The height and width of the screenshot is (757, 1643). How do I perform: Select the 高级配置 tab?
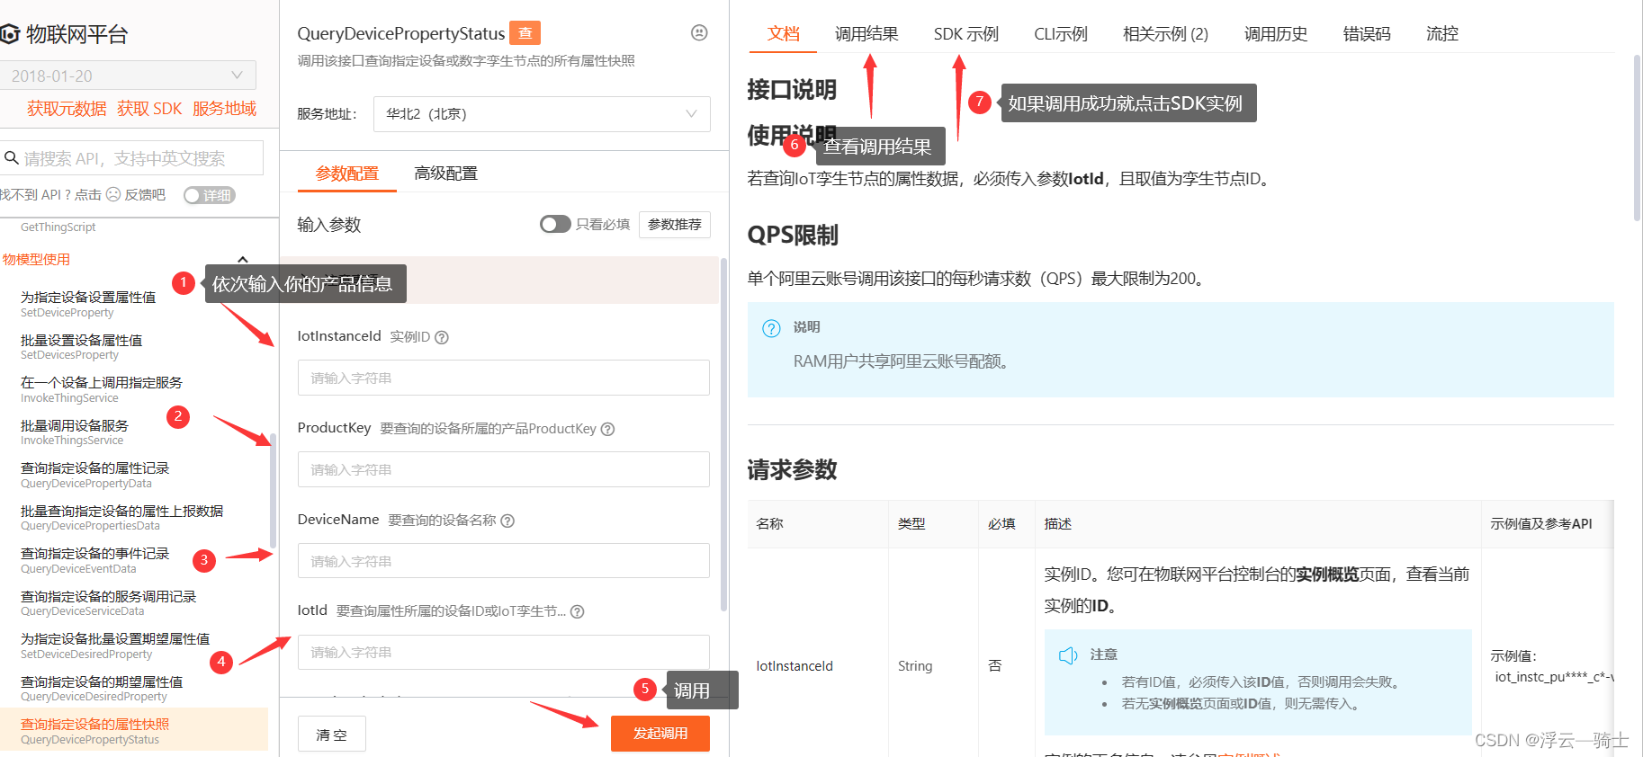click(446, 174)
